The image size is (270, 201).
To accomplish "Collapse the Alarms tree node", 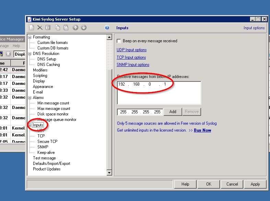I will click(x=30, y=98).
